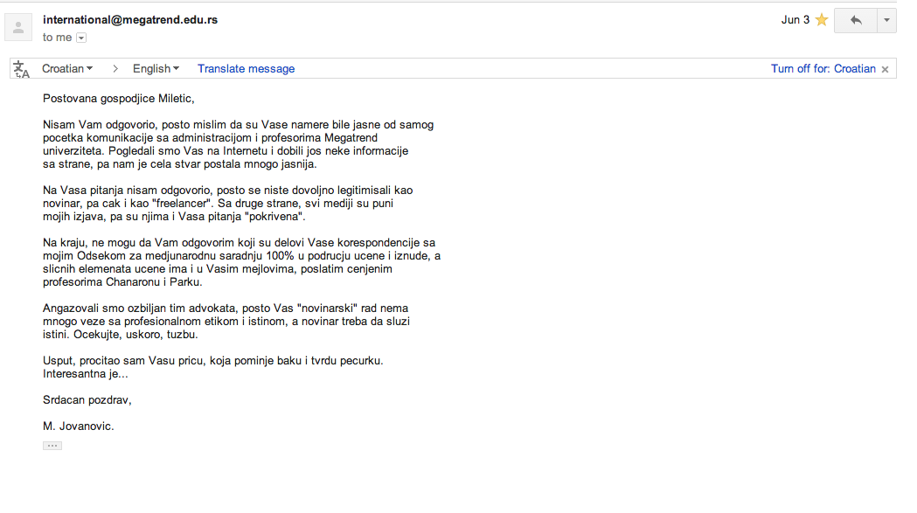Viewport: 917px width, 513px height.
Task: Click greeting line "Postovana gospodjice Miletic"
Action: [x=118, y=99]
